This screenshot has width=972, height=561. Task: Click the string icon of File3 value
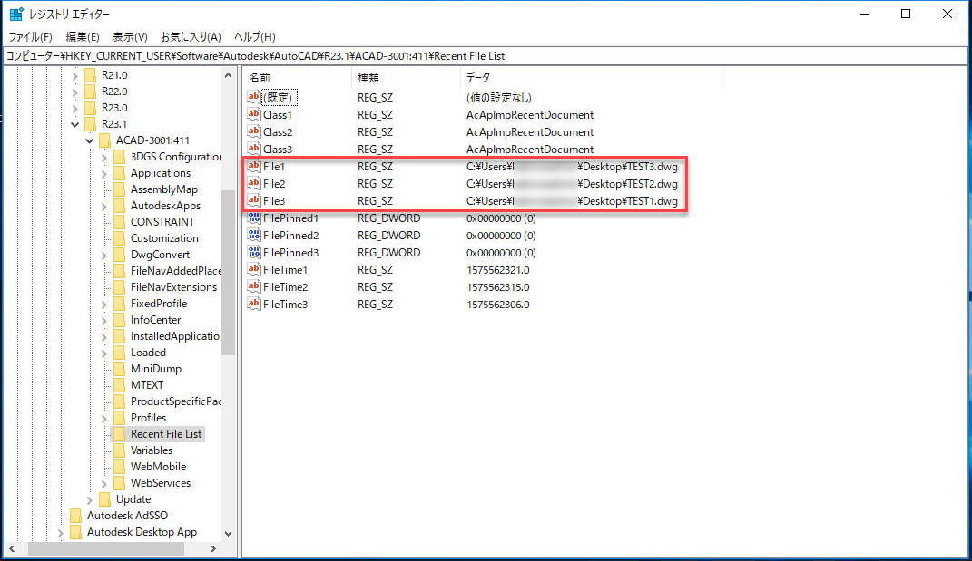point(253,200)
